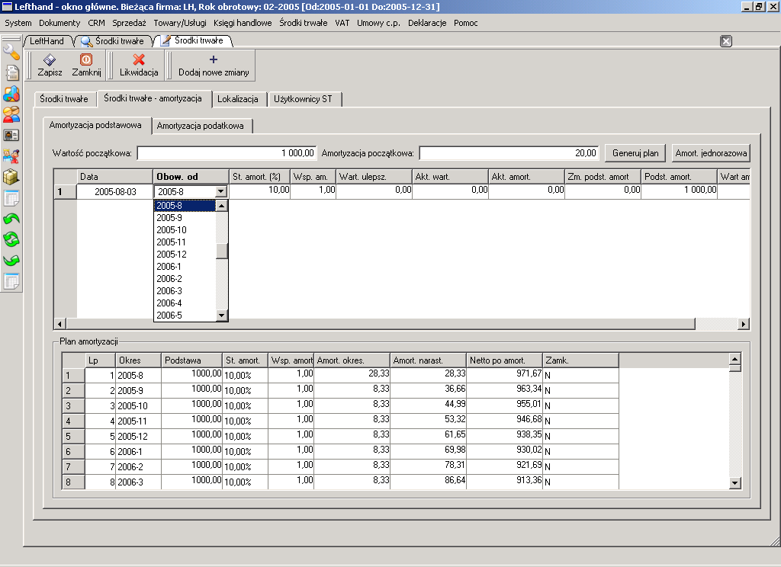The height and width of the screenshot is (567, 781).
Task: Choose 2005-9 from dropdown list
Action: pos(185,218)
